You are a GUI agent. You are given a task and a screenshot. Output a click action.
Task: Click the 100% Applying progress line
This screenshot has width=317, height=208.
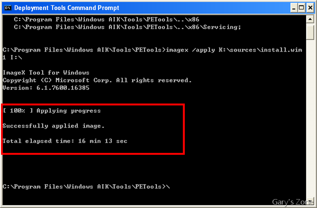point(52,111)
